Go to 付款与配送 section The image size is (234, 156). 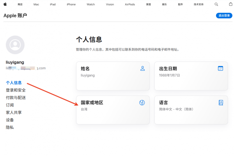[x=16, y=98]
